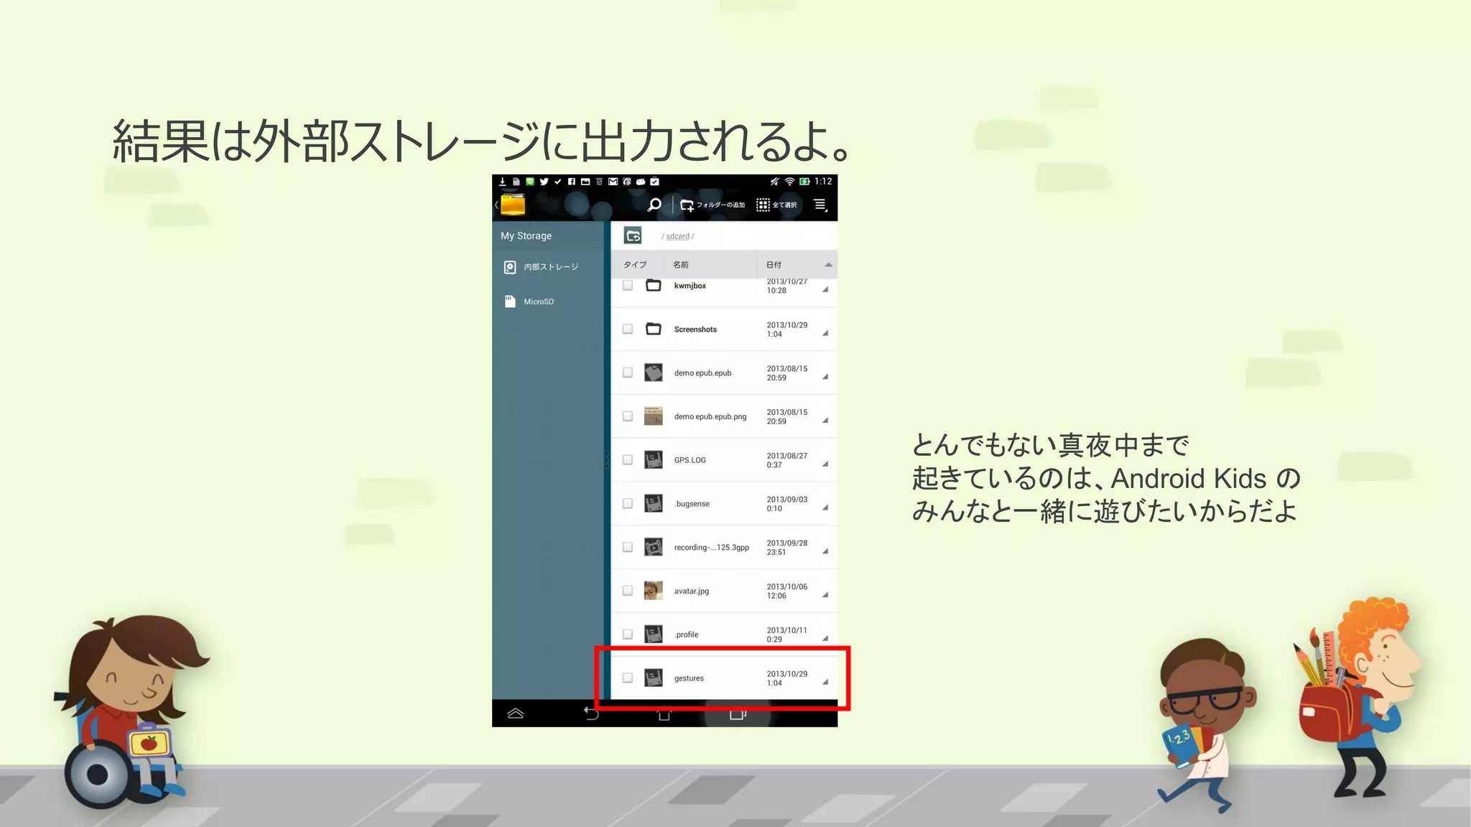This screenshot has height=827, width=1471.
Task: Tap the select all button
Action: [x=776, y=205]
